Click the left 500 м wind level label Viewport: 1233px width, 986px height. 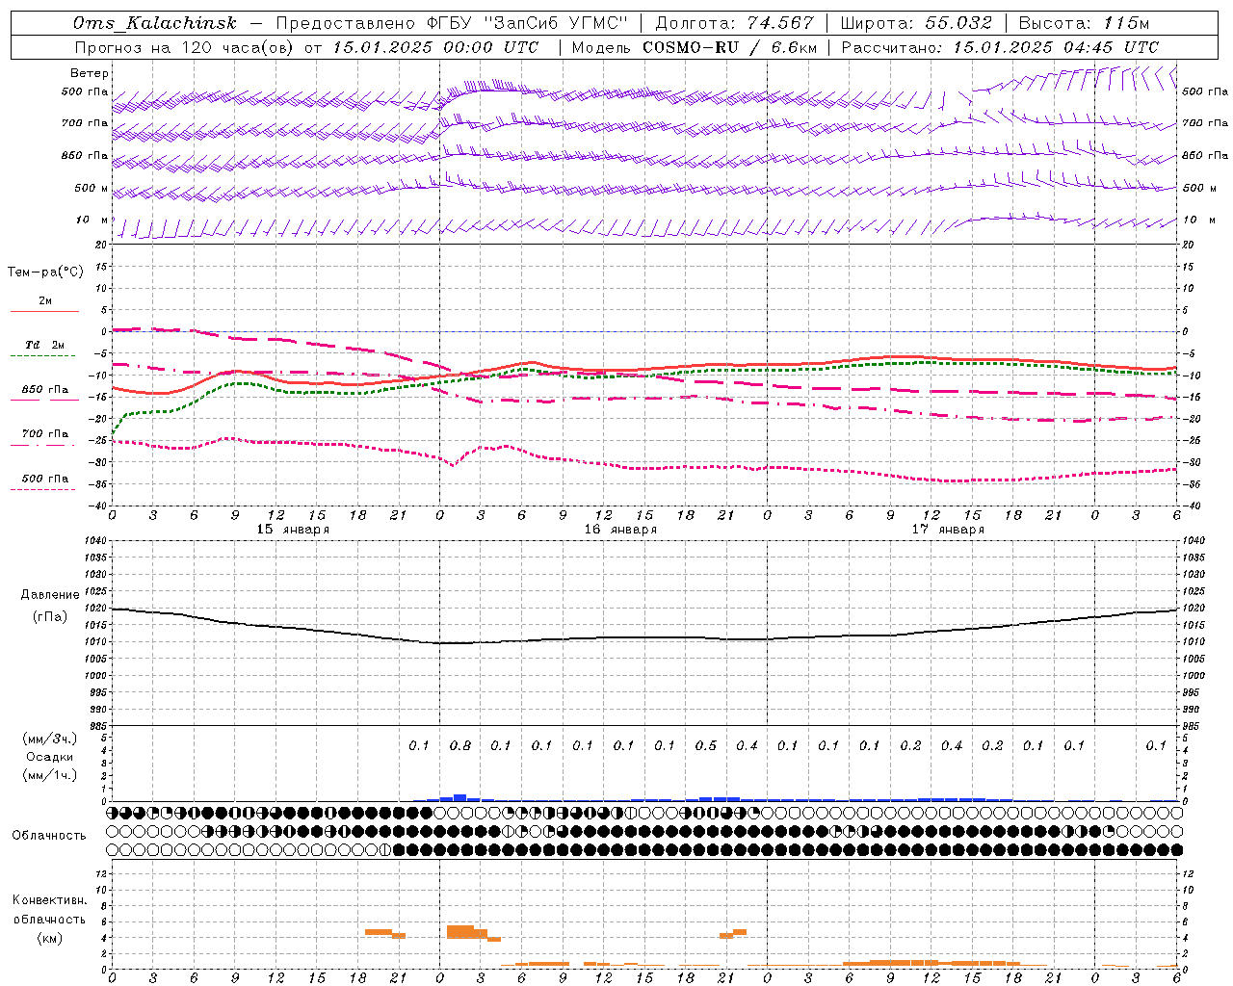(92, 188)
